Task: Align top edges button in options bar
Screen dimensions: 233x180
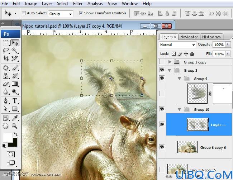Action: 137,14
